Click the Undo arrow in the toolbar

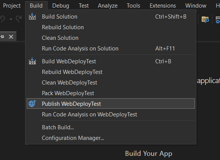2,19
